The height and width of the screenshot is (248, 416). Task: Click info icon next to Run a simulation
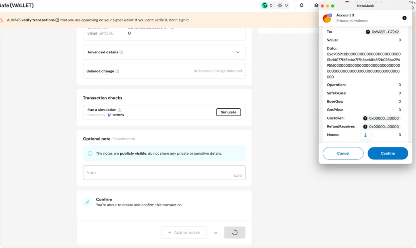(120, 110)
